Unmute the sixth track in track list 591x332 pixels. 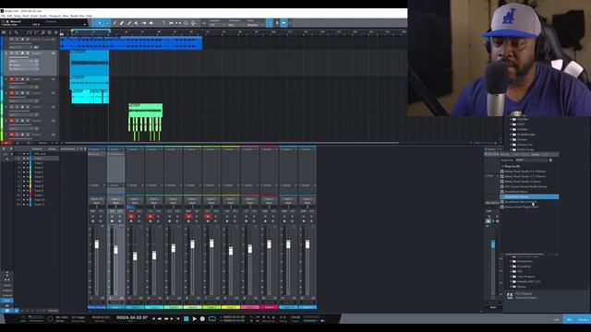point(12,135)
